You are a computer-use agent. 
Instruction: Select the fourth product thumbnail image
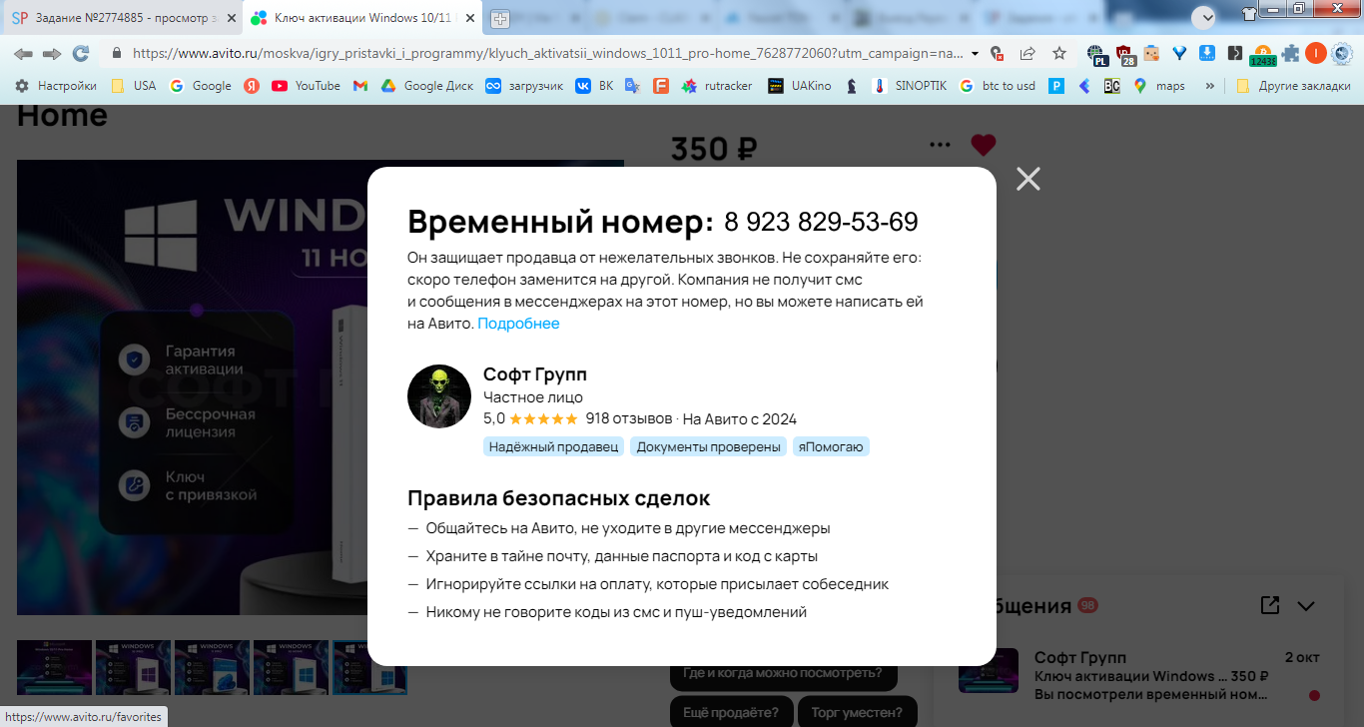(291, 667)
